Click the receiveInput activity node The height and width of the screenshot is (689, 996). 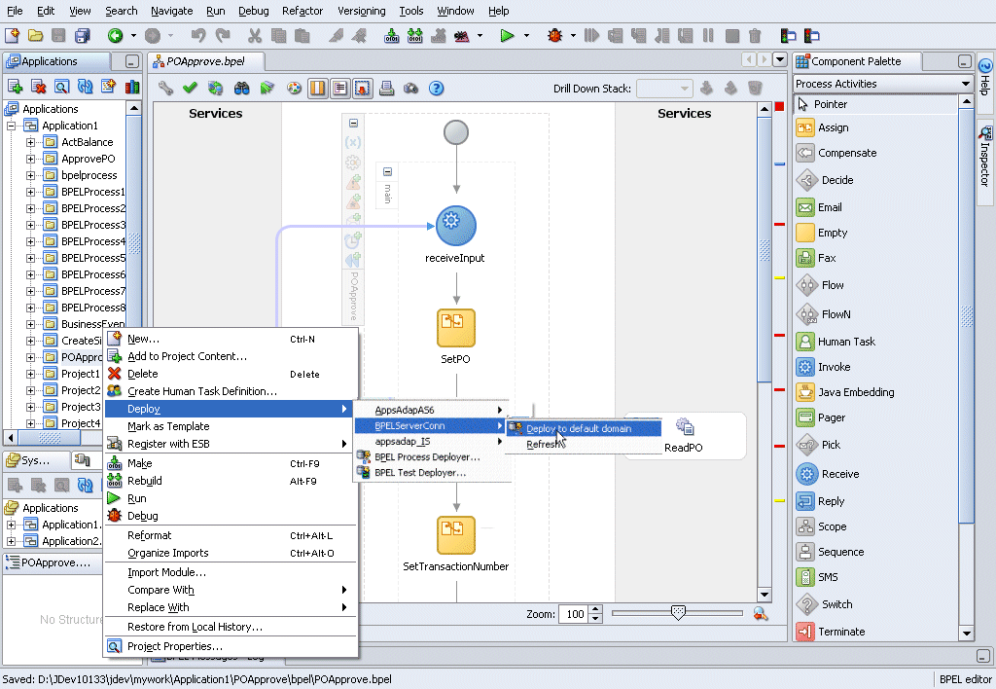click(455, 227)
